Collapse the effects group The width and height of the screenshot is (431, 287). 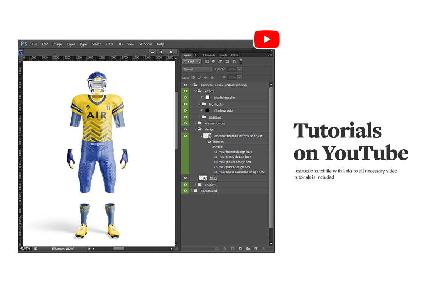[x=196, y=91]
